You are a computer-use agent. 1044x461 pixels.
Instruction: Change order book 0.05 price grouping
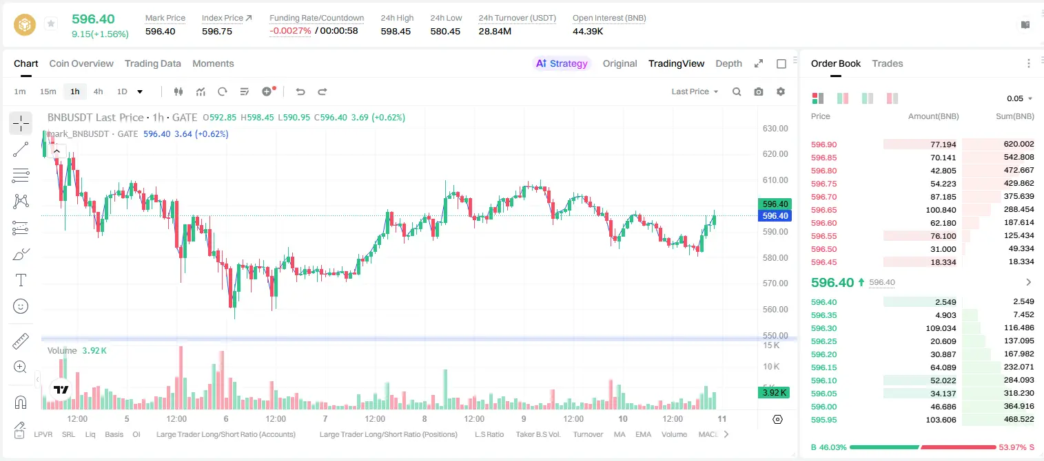point(1020,98)
